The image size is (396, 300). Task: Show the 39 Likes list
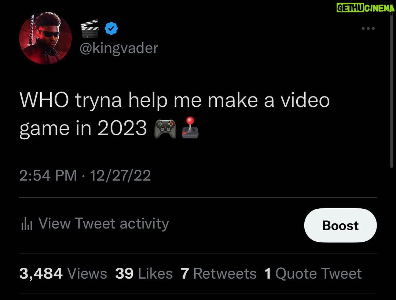(144, 274)
